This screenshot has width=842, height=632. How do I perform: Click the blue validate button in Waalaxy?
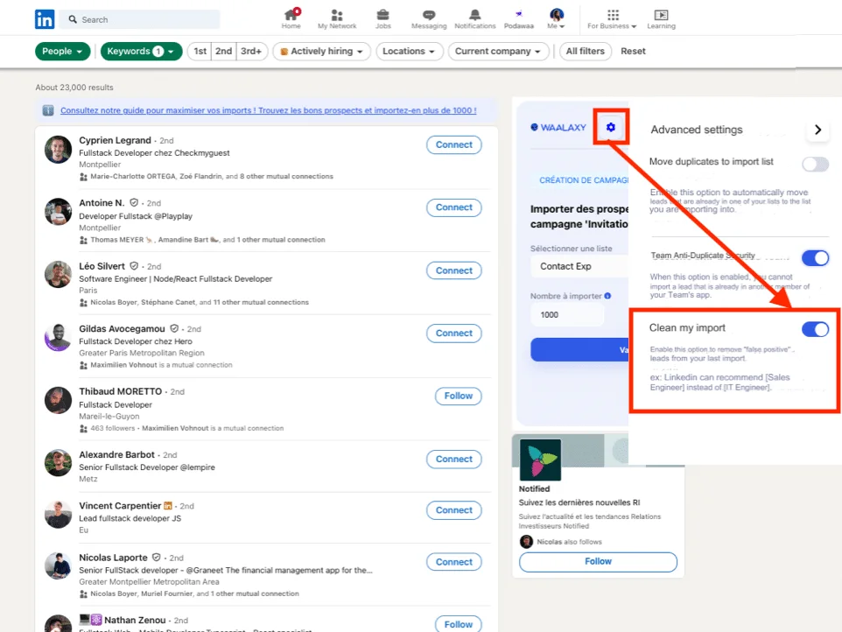579,349
